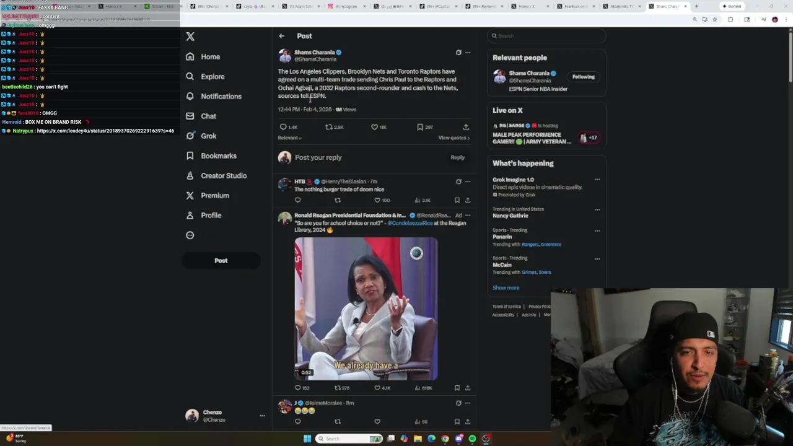This screenshot has height=446, width=793.
Task: Like the JaimeMorales reply
Action: click(377, 422)
